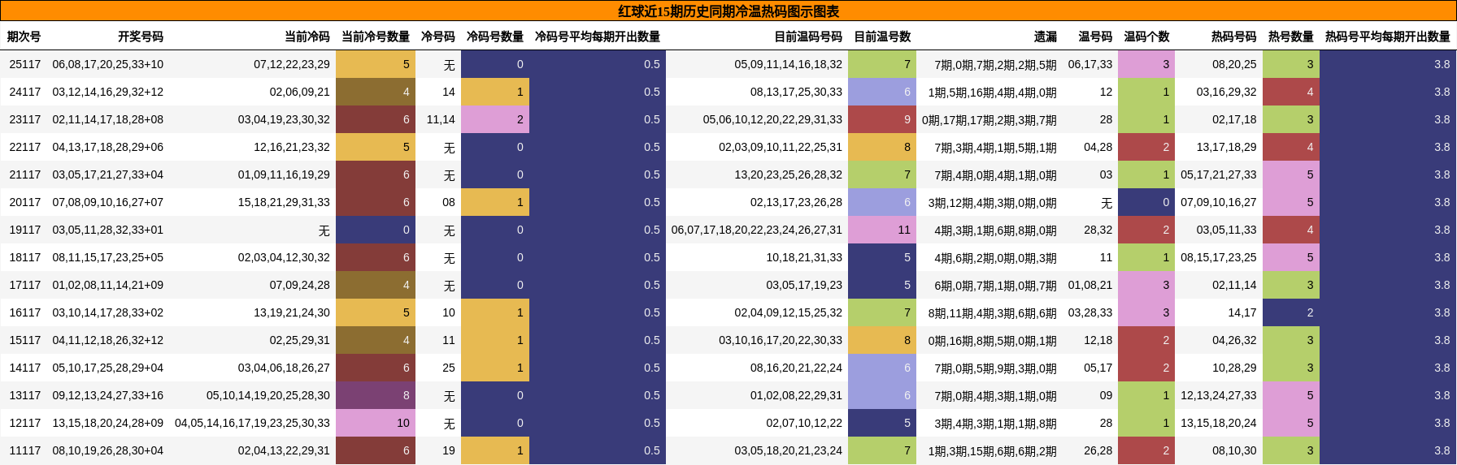Image resolution: width=1457 pixels, height=465 pixels.
Task: Select warm number 26,28
Action: click(1098, 450)
